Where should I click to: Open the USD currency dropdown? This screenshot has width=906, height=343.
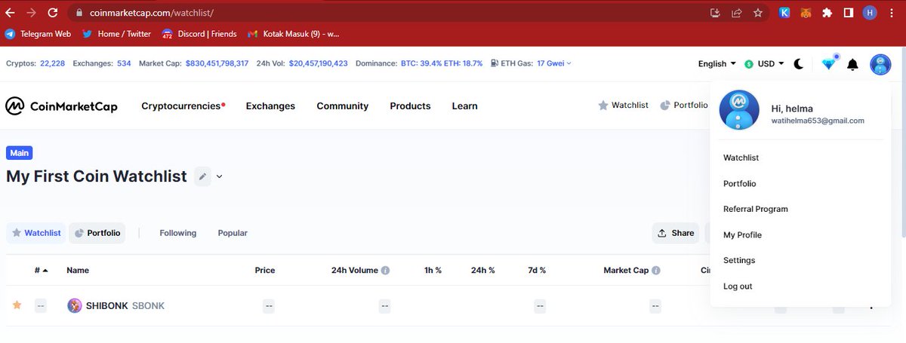765,64
